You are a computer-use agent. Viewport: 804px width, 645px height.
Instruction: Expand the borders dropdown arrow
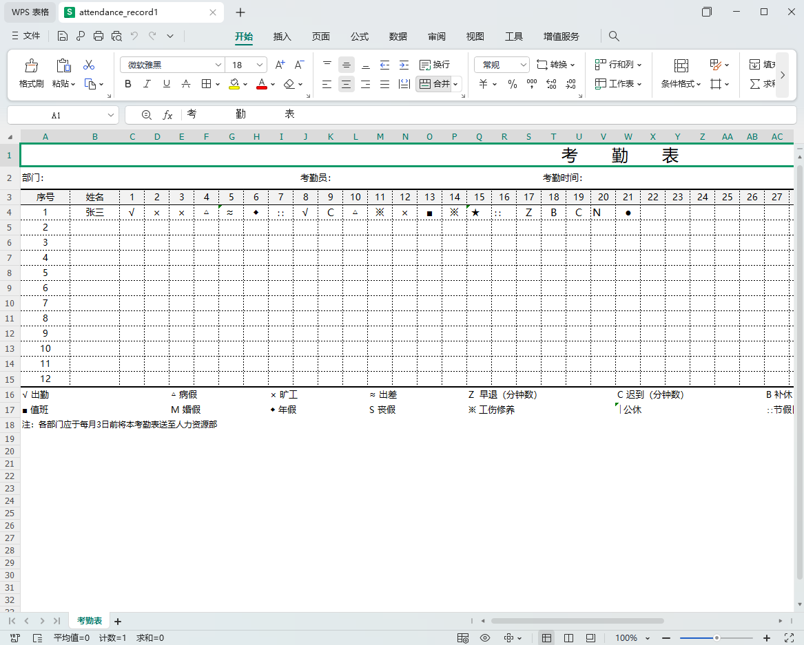click(218, 84)
